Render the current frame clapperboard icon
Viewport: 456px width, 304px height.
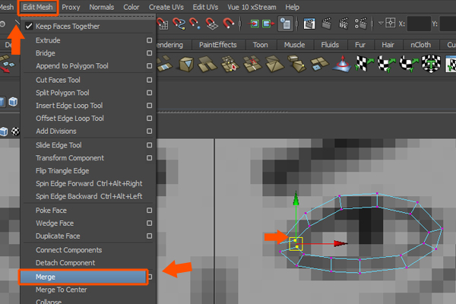coord(327,24)
